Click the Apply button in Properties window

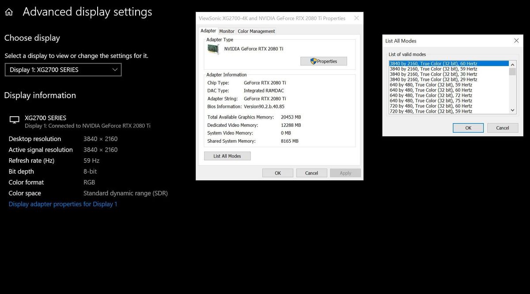coord(345,173)
